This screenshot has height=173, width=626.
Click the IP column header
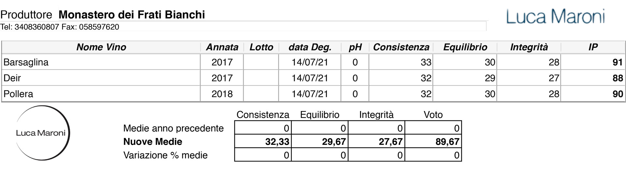[x=593, y=47]
